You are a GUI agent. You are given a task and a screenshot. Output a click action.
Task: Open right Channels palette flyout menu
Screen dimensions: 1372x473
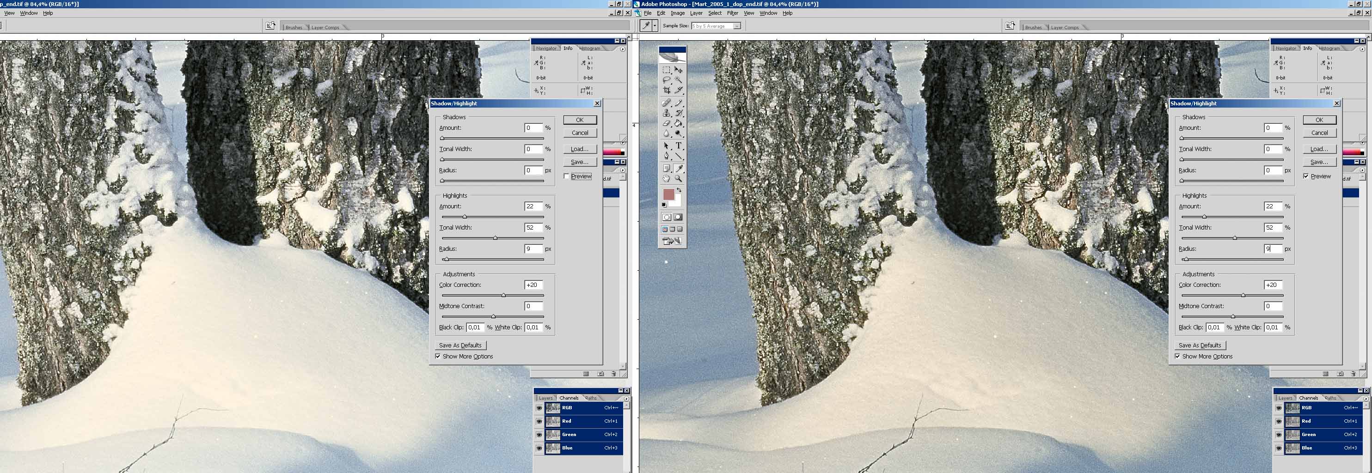(1366, 399)
